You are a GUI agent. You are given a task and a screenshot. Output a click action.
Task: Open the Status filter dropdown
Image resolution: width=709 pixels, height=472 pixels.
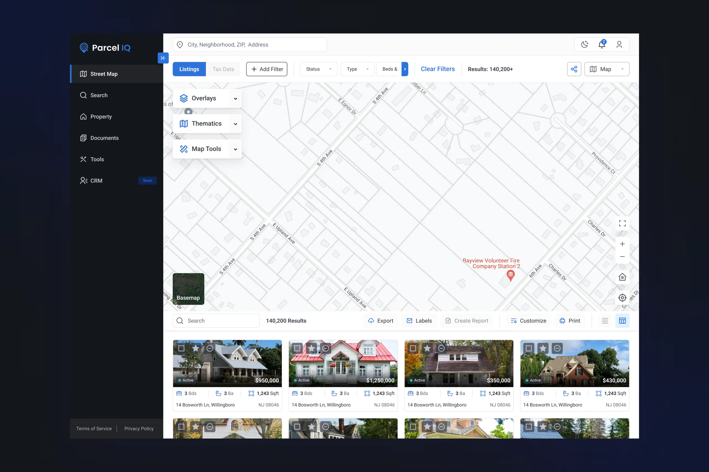(319, 69)
